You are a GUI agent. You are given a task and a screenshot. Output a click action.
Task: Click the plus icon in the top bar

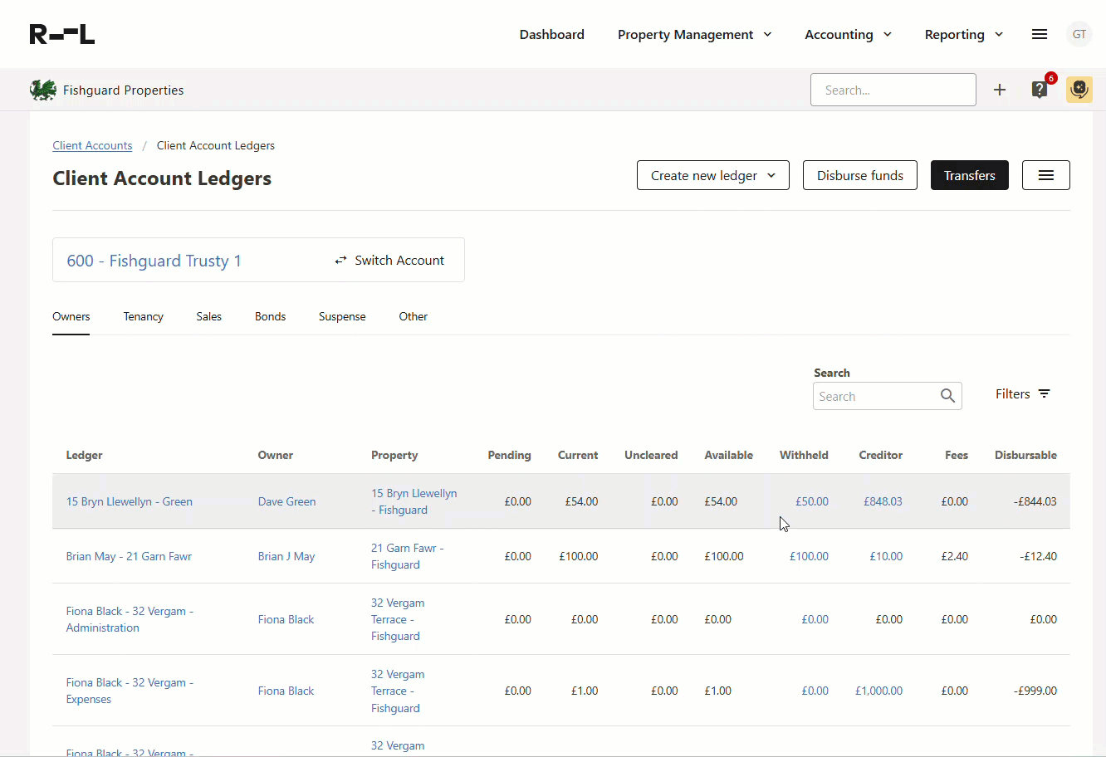tap(1000, 90)
